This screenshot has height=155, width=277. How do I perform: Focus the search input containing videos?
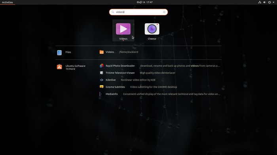(138, 12)
